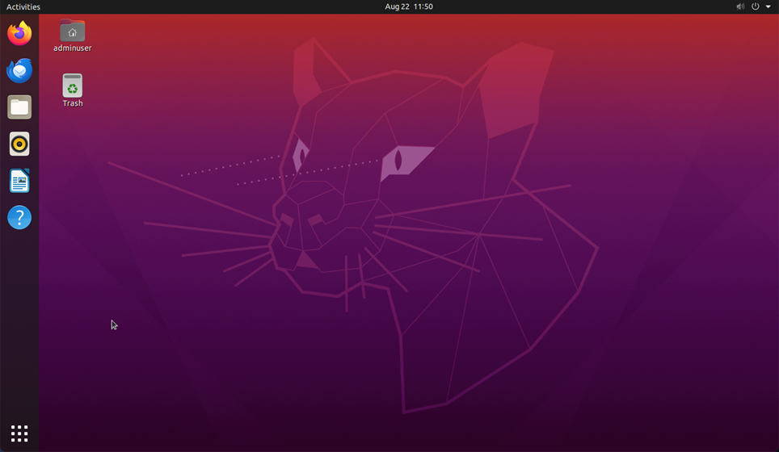Launch Rhythmbox music player
Screen dimensions: 779x452
click(19, 144)
